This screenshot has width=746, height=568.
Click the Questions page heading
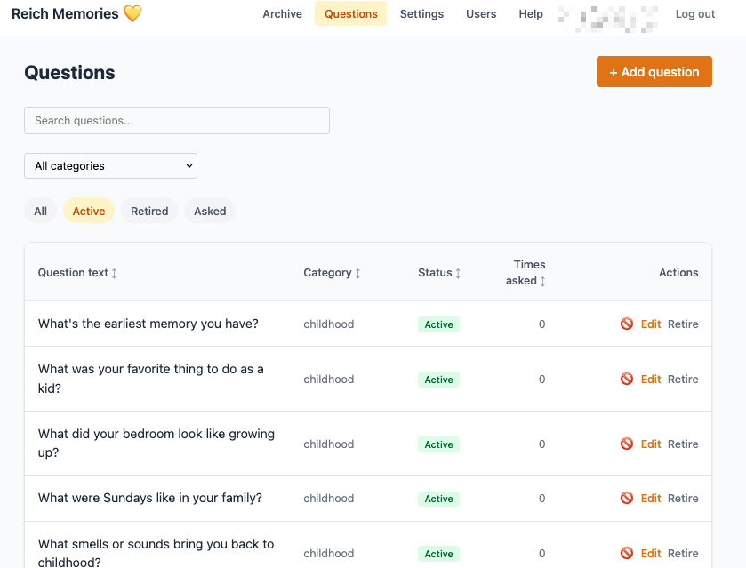pyautogui.click(x=69, y=72)
